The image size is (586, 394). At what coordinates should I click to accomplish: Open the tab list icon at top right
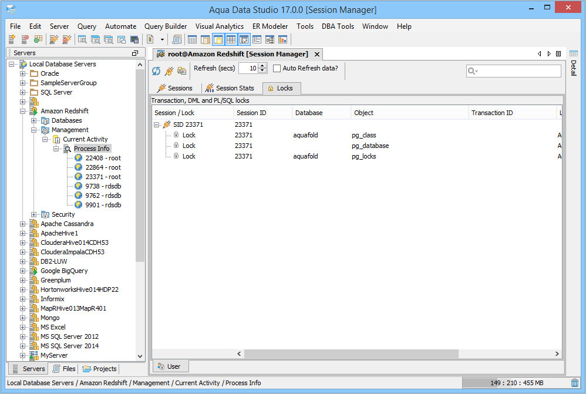558,54
